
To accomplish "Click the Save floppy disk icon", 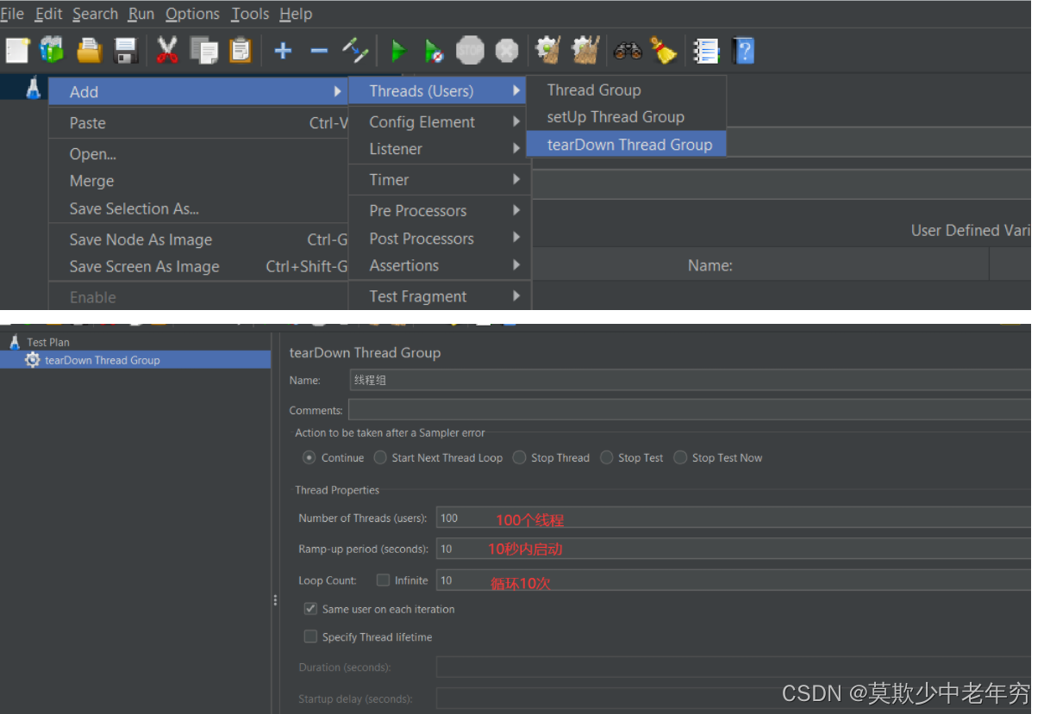I will 127,51.
